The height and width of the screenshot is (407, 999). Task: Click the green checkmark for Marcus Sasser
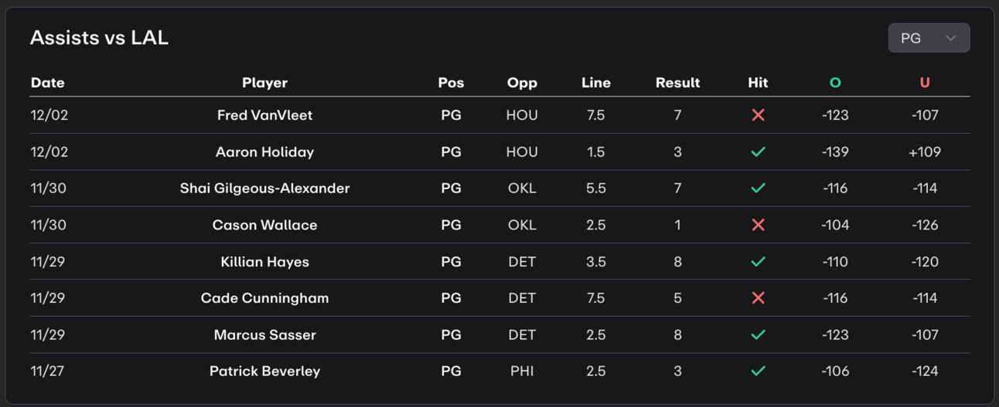(x=758, y=334)
